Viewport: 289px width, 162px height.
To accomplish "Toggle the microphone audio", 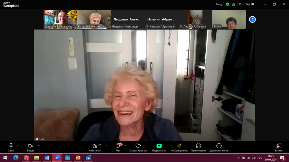I will (x=11, y=146).
